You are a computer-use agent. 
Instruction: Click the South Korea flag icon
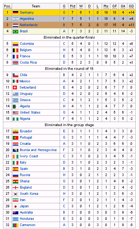click(x=15, y=194)
